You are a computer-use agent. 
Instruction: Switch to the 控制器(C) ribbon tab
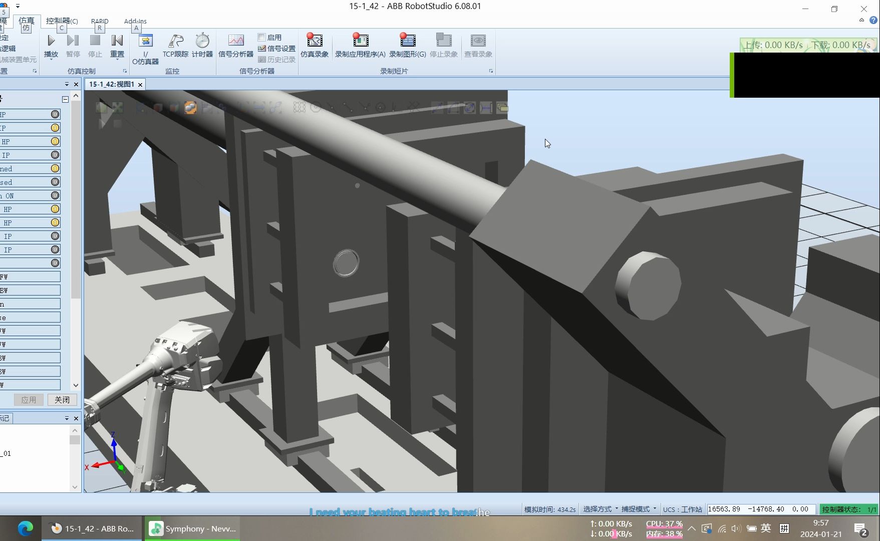point(61,21)
